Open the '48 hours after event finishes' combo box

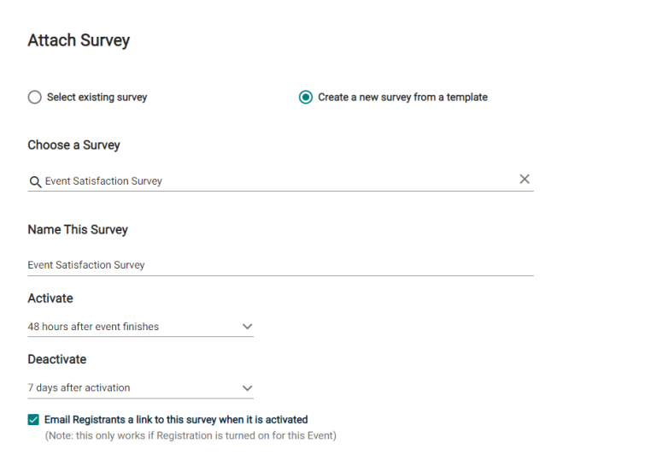tap(140, 327)
